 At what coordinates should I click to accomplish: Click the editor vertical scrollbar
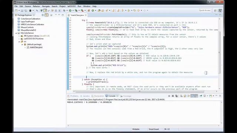219,52
